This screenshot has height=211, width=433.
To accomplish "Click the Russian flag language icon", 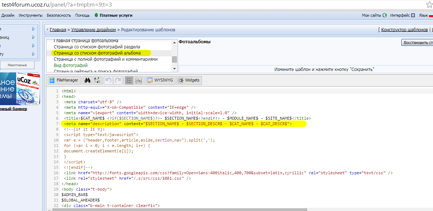I will tap(431, 16).
